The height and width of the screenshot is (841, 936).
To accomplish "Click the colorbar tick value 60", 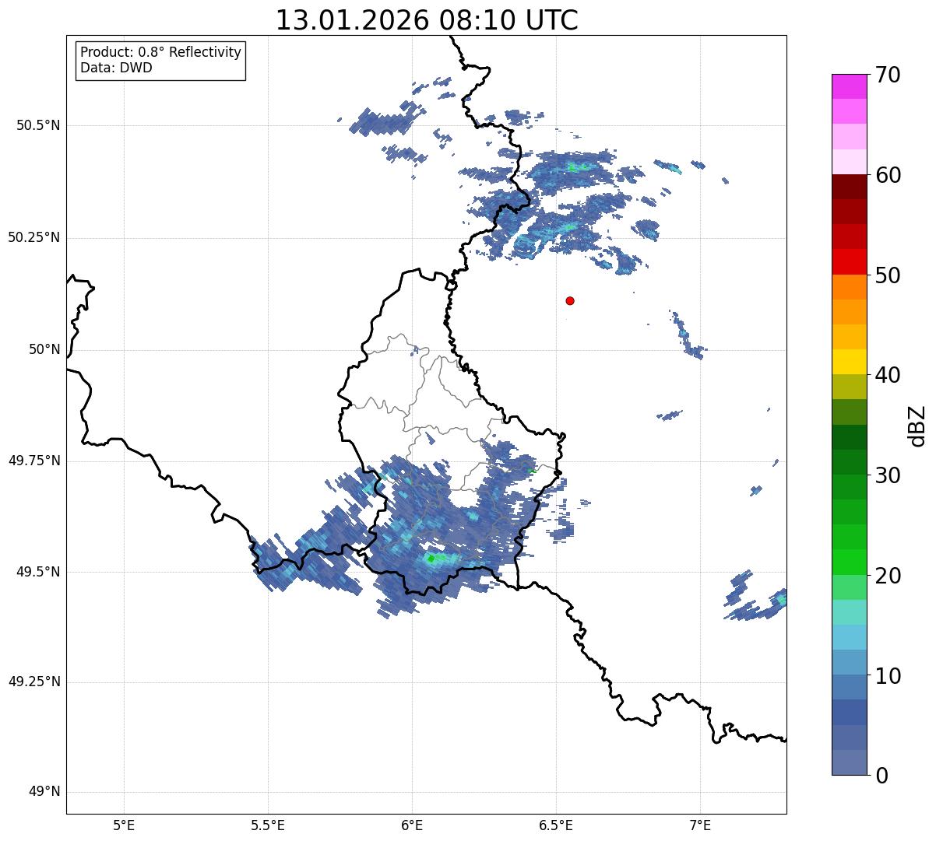I will coord(888,175).
